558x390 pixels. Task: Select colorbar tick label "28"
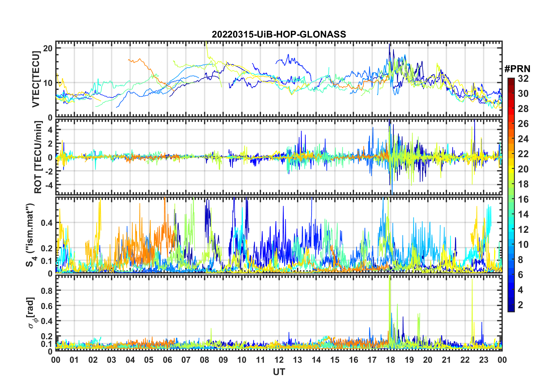click(523, 109)
